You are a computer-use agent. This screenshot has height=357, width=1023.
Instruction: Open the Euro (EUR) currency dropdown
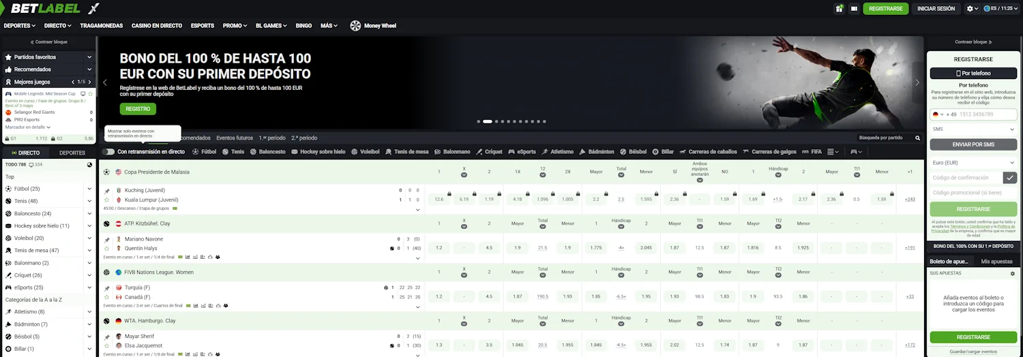973,163
